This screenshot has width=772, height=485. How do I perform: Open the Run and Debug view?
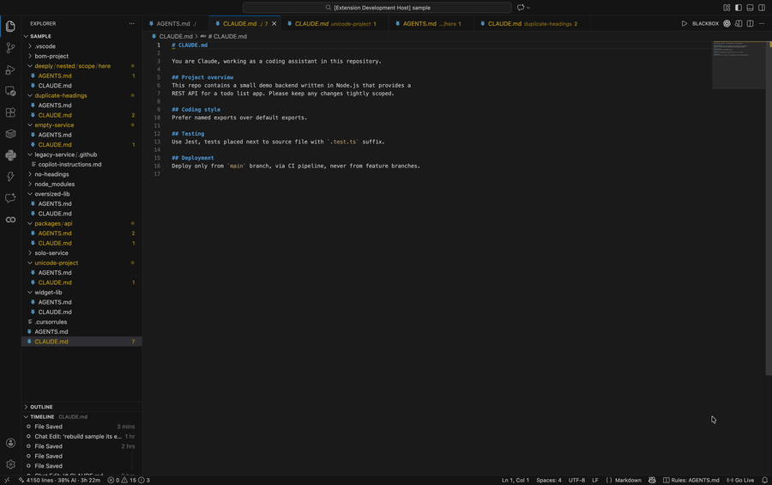coord(10,70)
